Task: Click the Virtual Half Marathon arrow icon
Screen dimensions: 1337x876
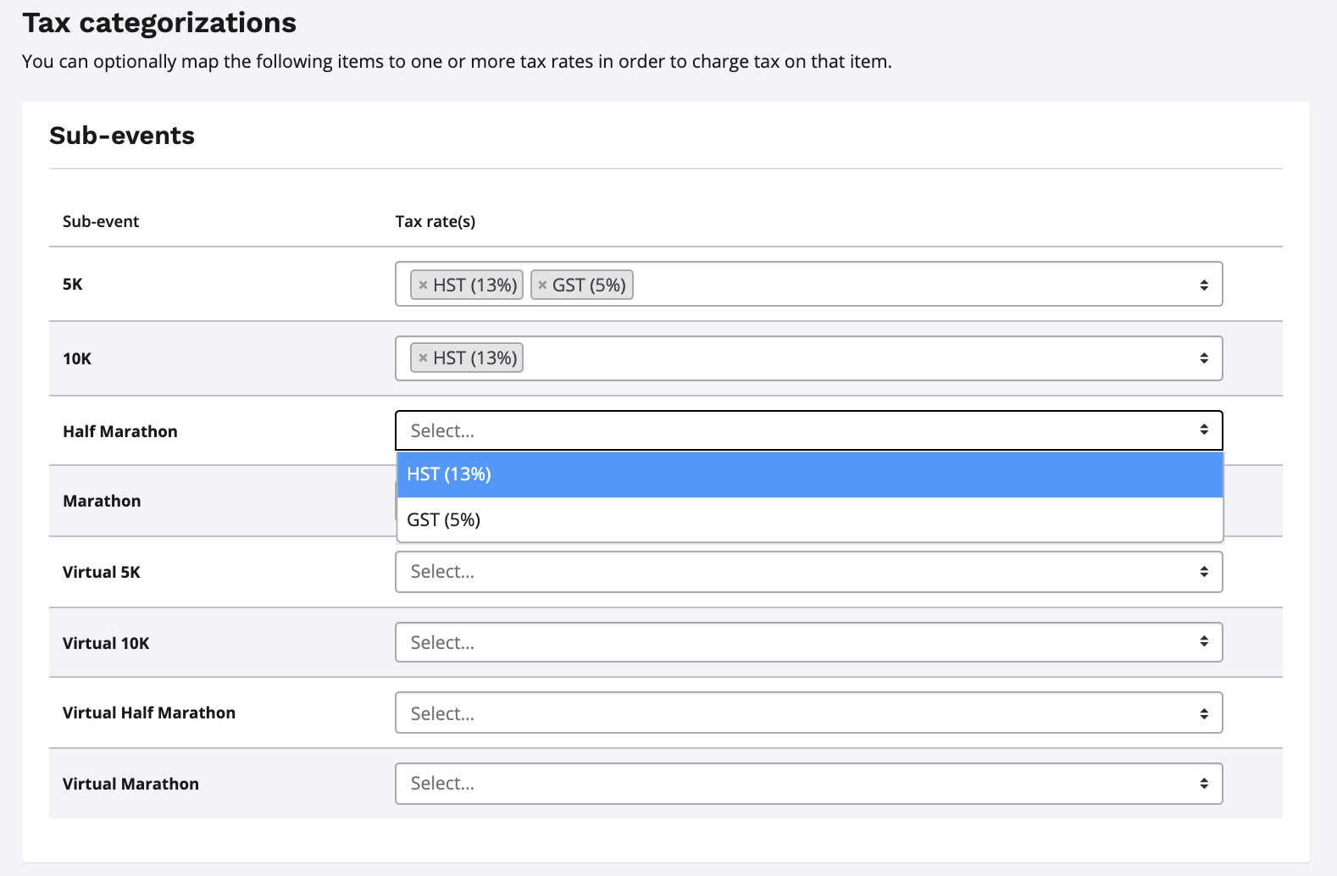Action: (x=1203, y=713)
